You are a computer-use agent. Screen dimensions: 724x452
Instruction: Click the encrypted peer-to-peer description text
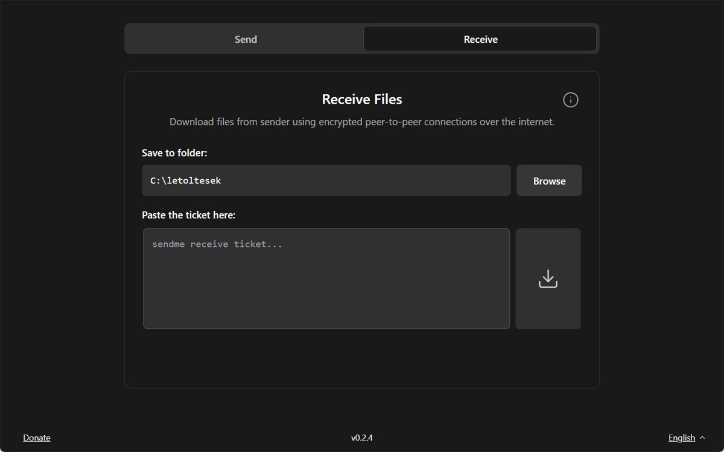click(362, 122)
